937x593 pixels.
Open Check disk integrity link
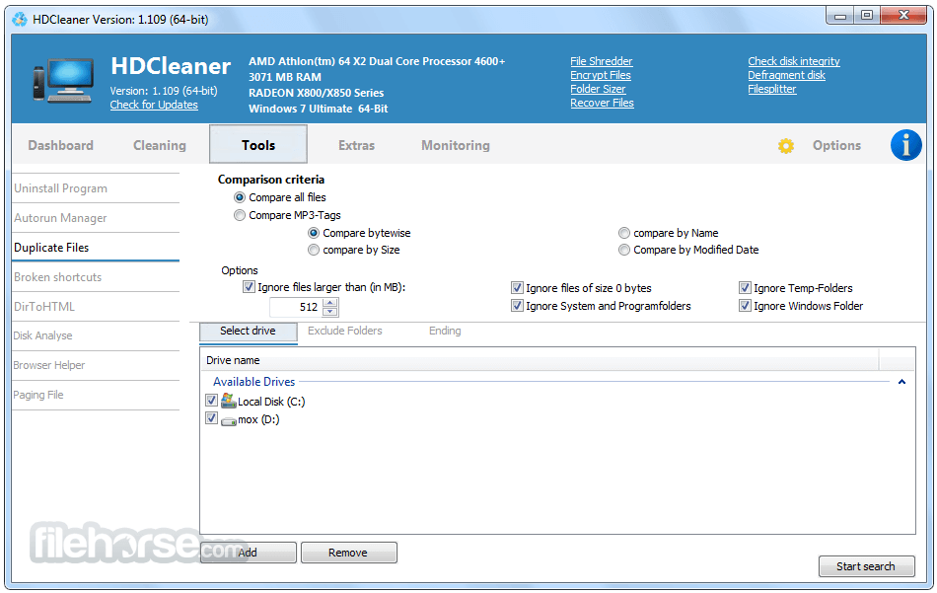794,61
